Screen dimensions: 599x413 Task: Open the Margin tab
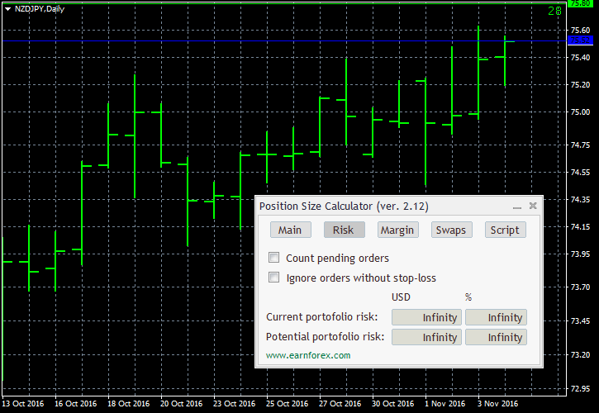[x=397, y=230]
